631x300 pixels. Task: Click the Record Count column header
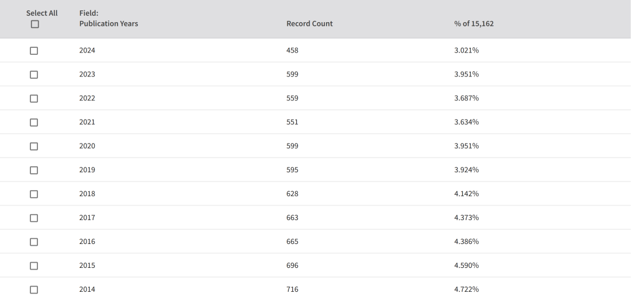309,24
